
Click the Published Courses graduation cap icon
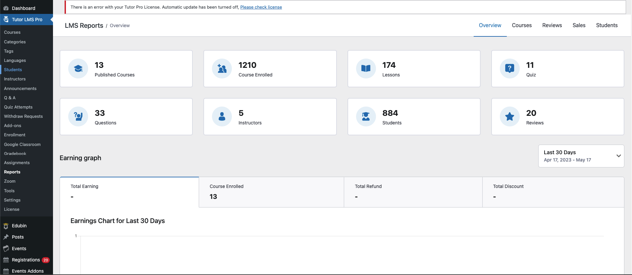pos(78,69)
